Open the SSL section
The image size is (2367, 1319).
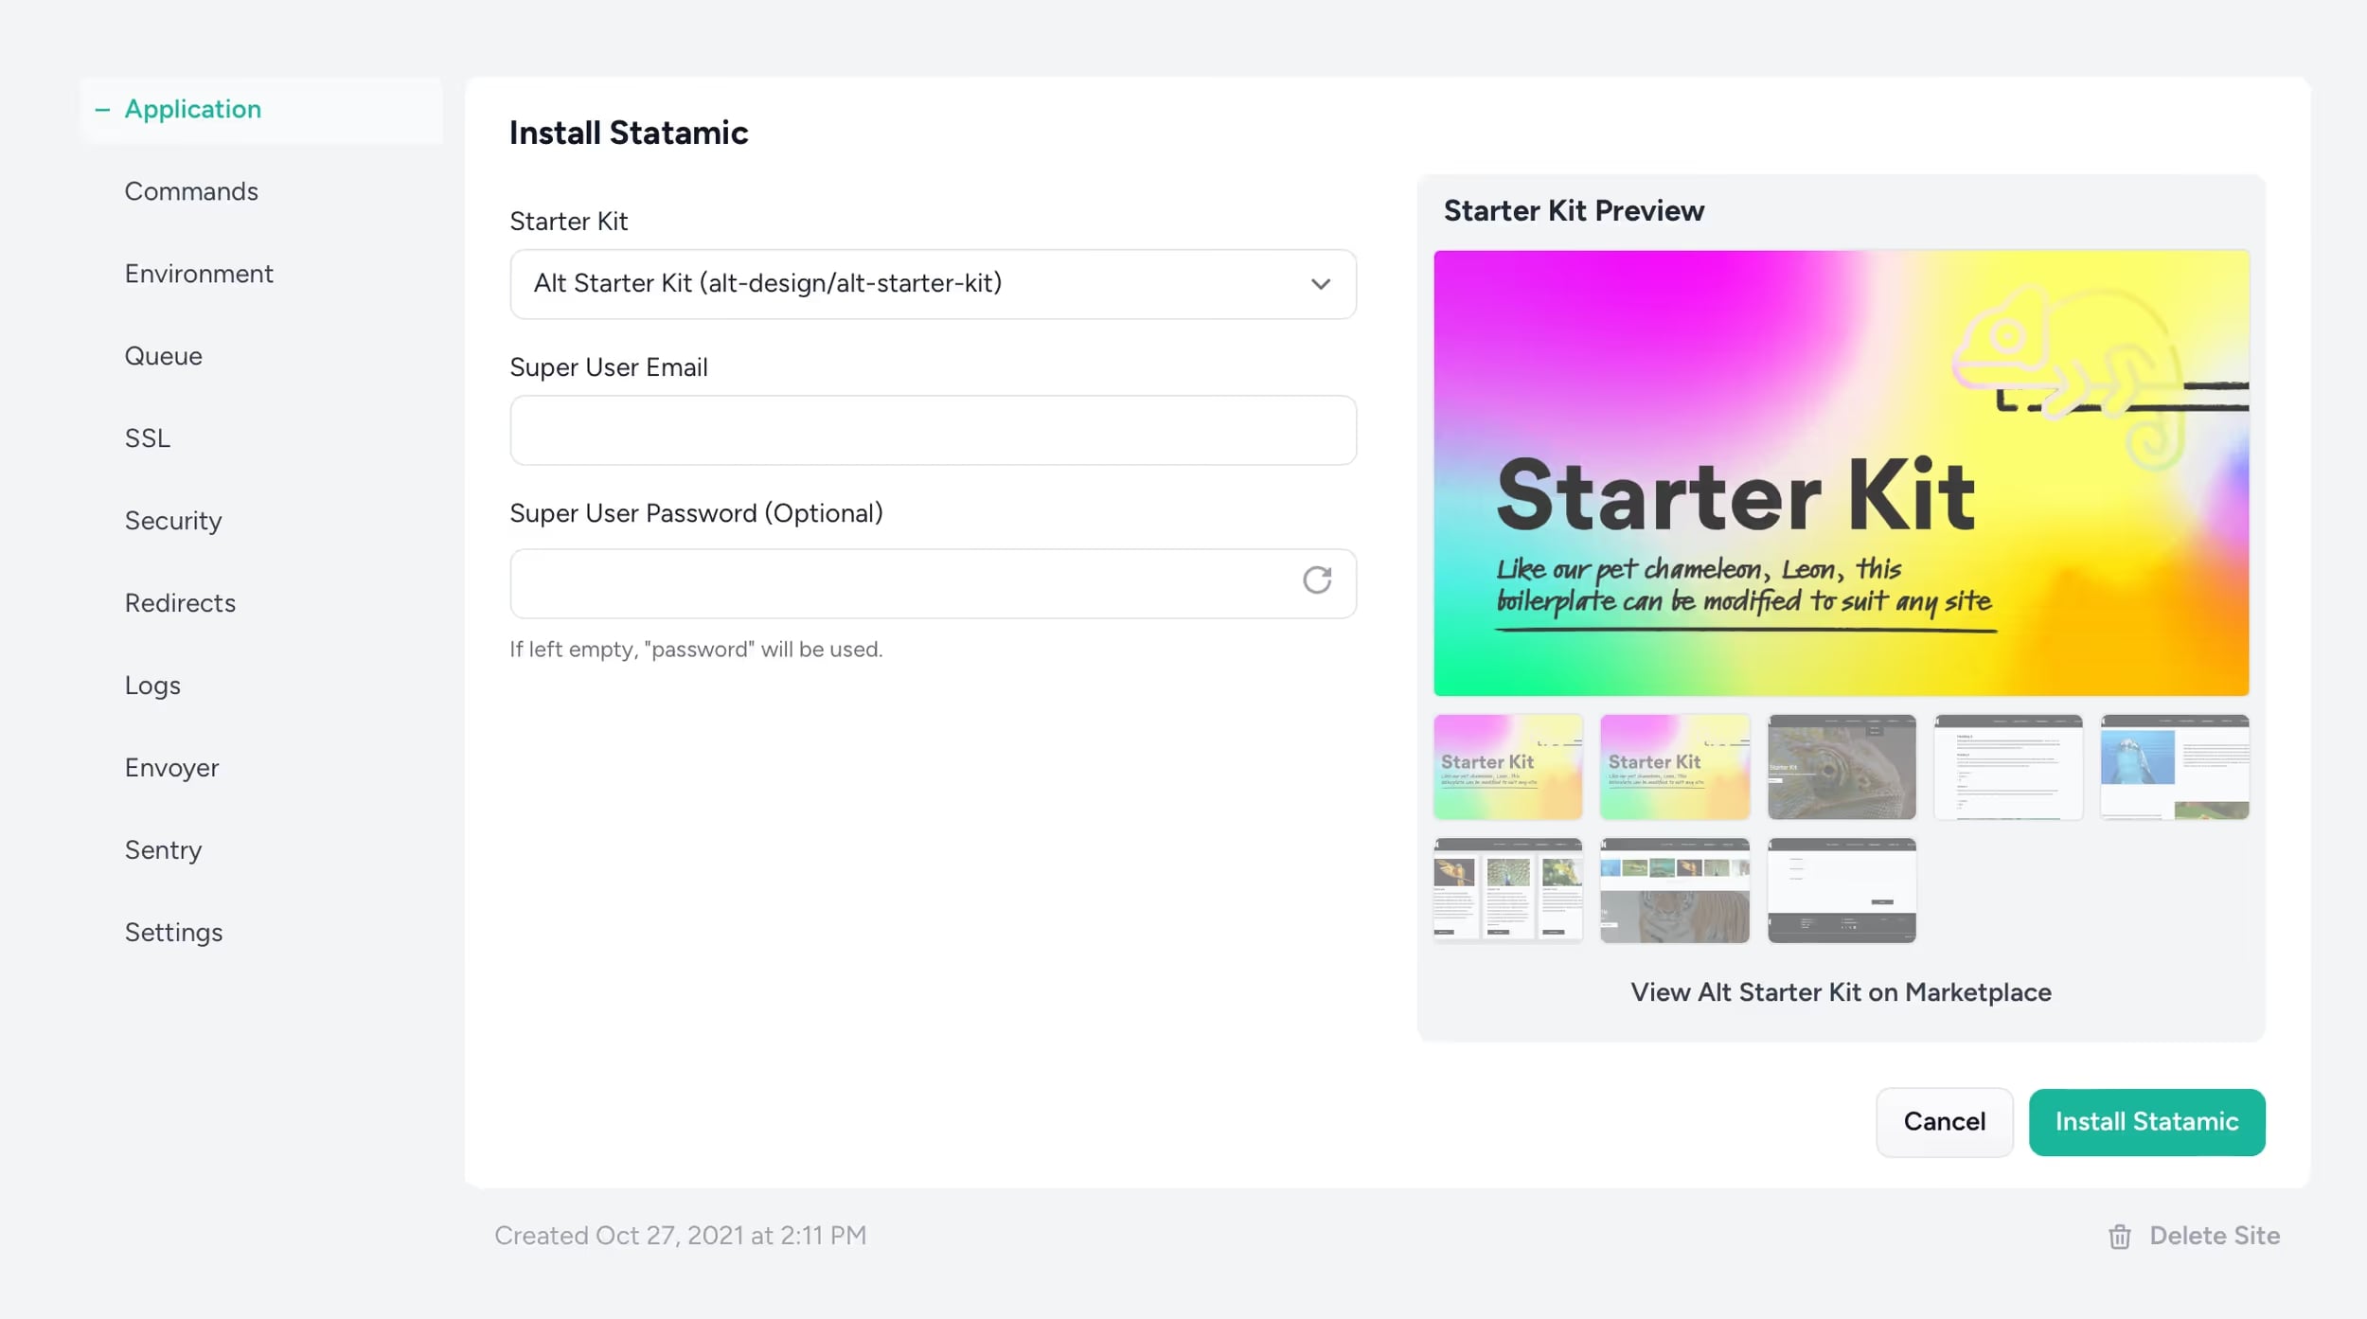click(x=148, y=438)
